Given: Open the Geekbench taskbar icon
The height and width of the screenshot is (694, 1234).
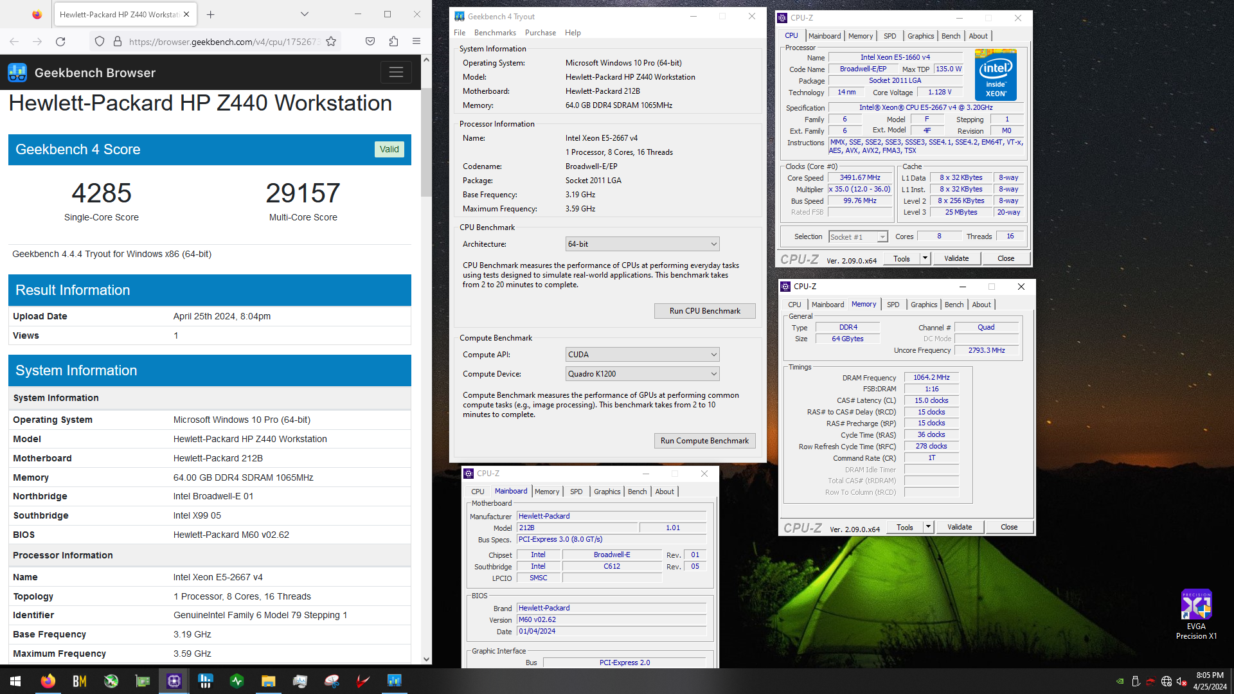Looking at the screenshot, I should pos(394,681).
